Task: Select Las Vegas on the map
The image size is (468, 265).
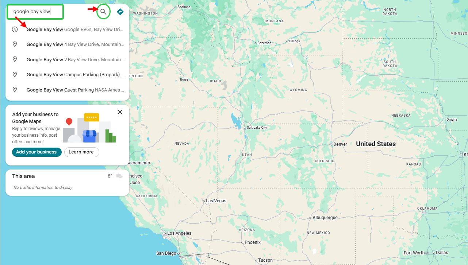Action: coord(215,200)
